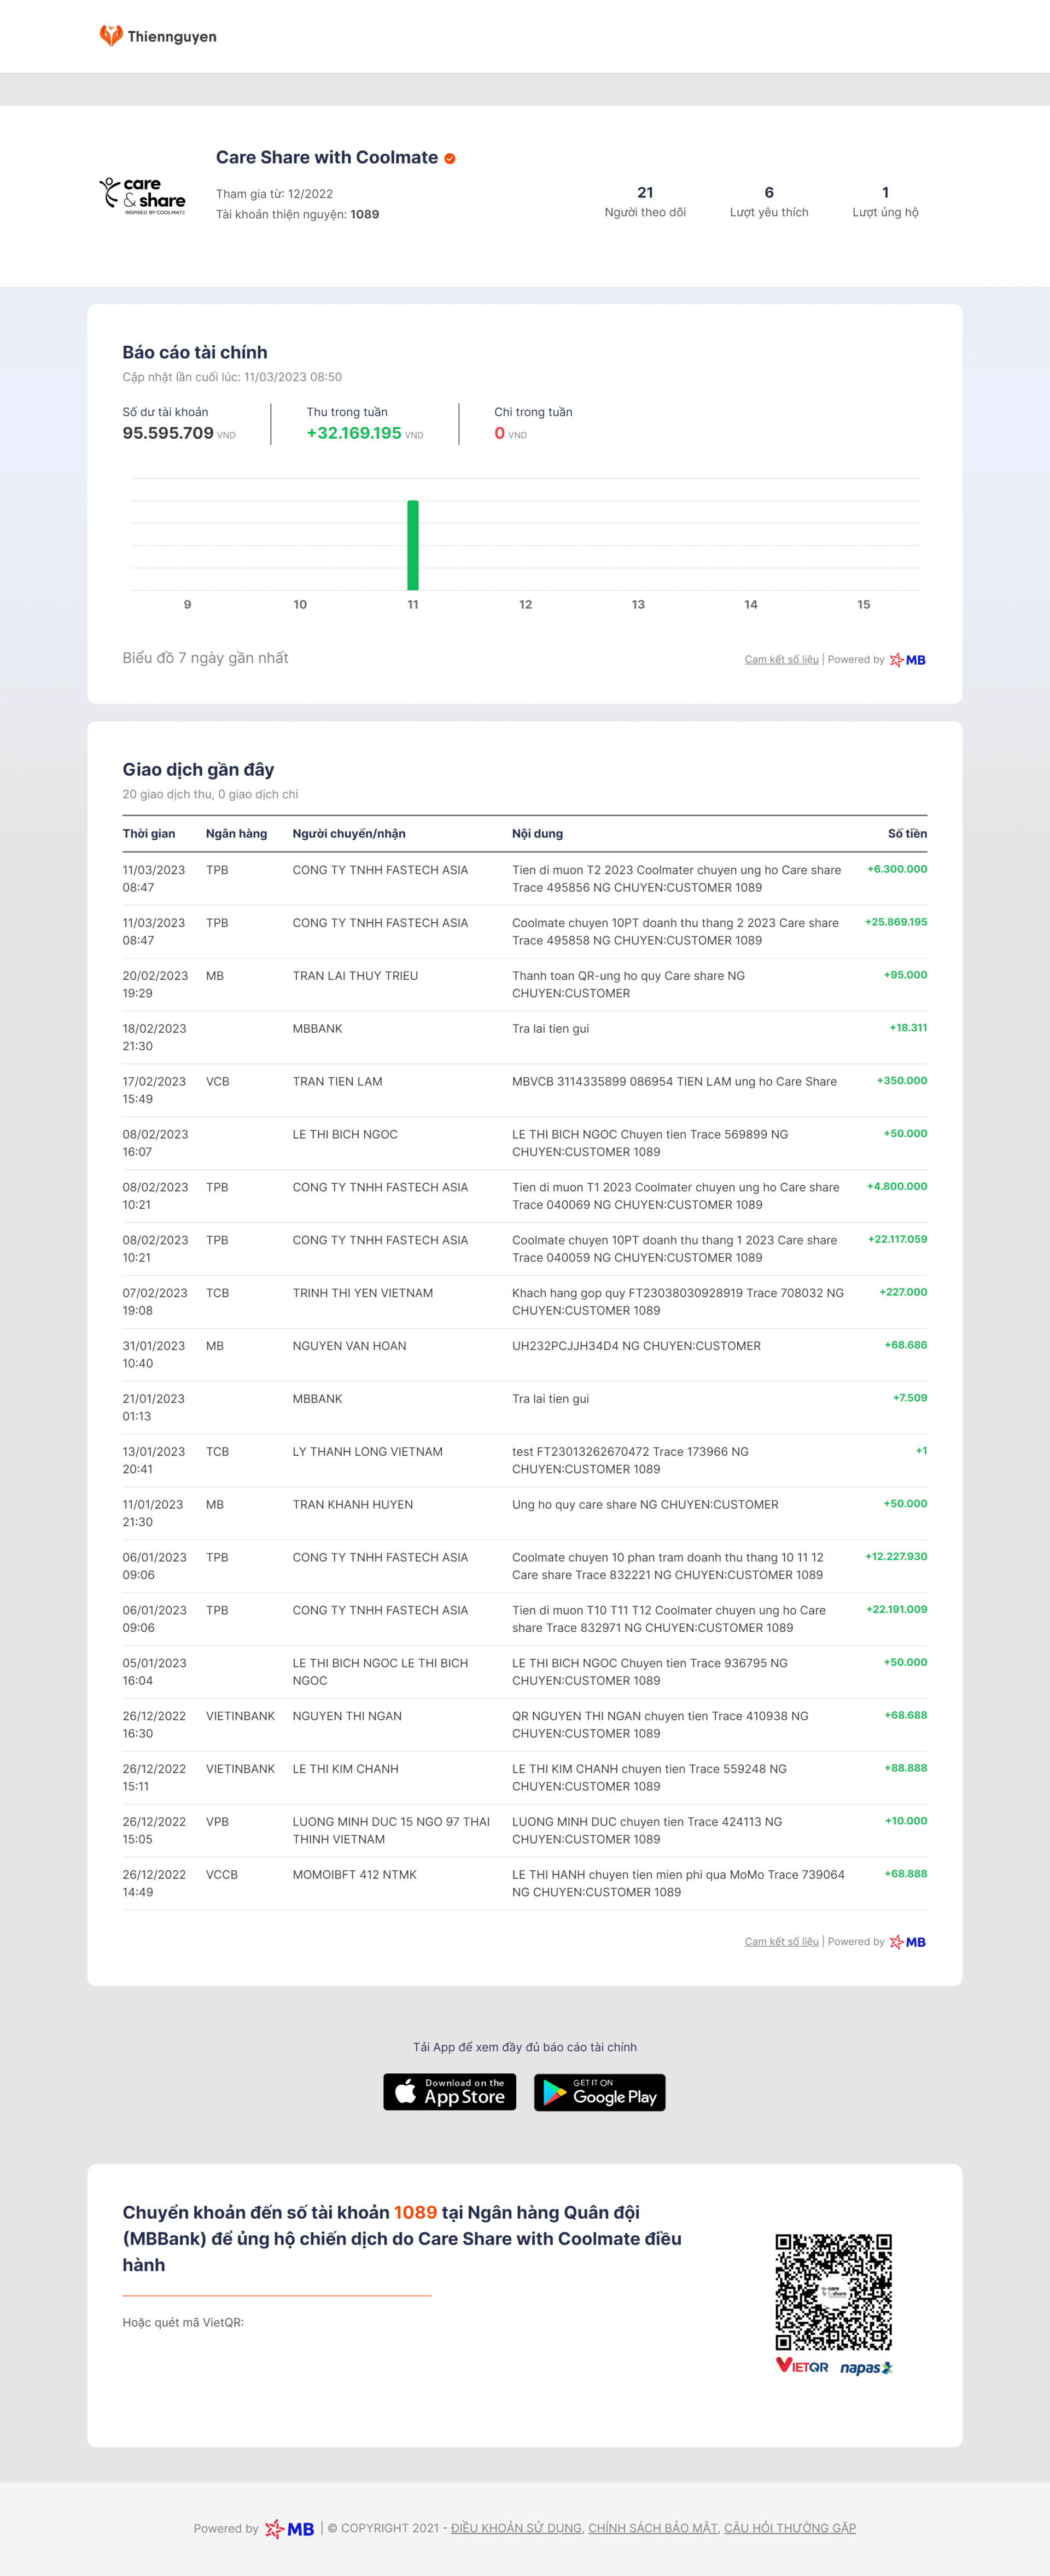1050x2576 pixels.
Task: Click the +18.311 amount
Action: click(x=908, y=1028)
